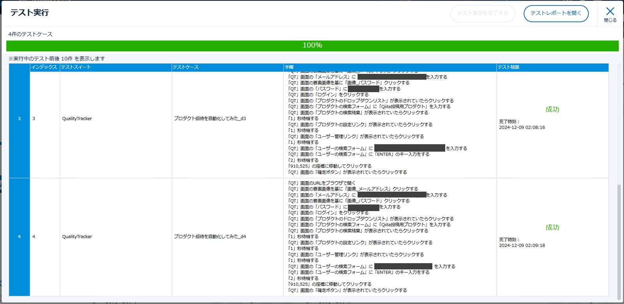This screenshot has height=304, width=624.
Task: Click index cell 3 in the インデックス column
Action: 45,119
